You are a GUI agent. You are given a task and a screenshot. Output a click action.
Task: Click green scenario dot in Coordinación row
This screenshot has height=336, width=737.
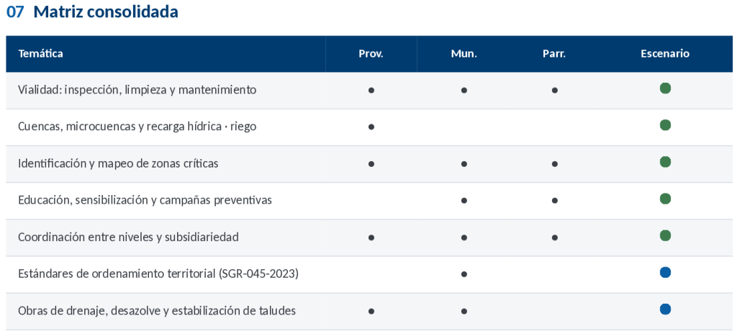(x=664, y=235)
